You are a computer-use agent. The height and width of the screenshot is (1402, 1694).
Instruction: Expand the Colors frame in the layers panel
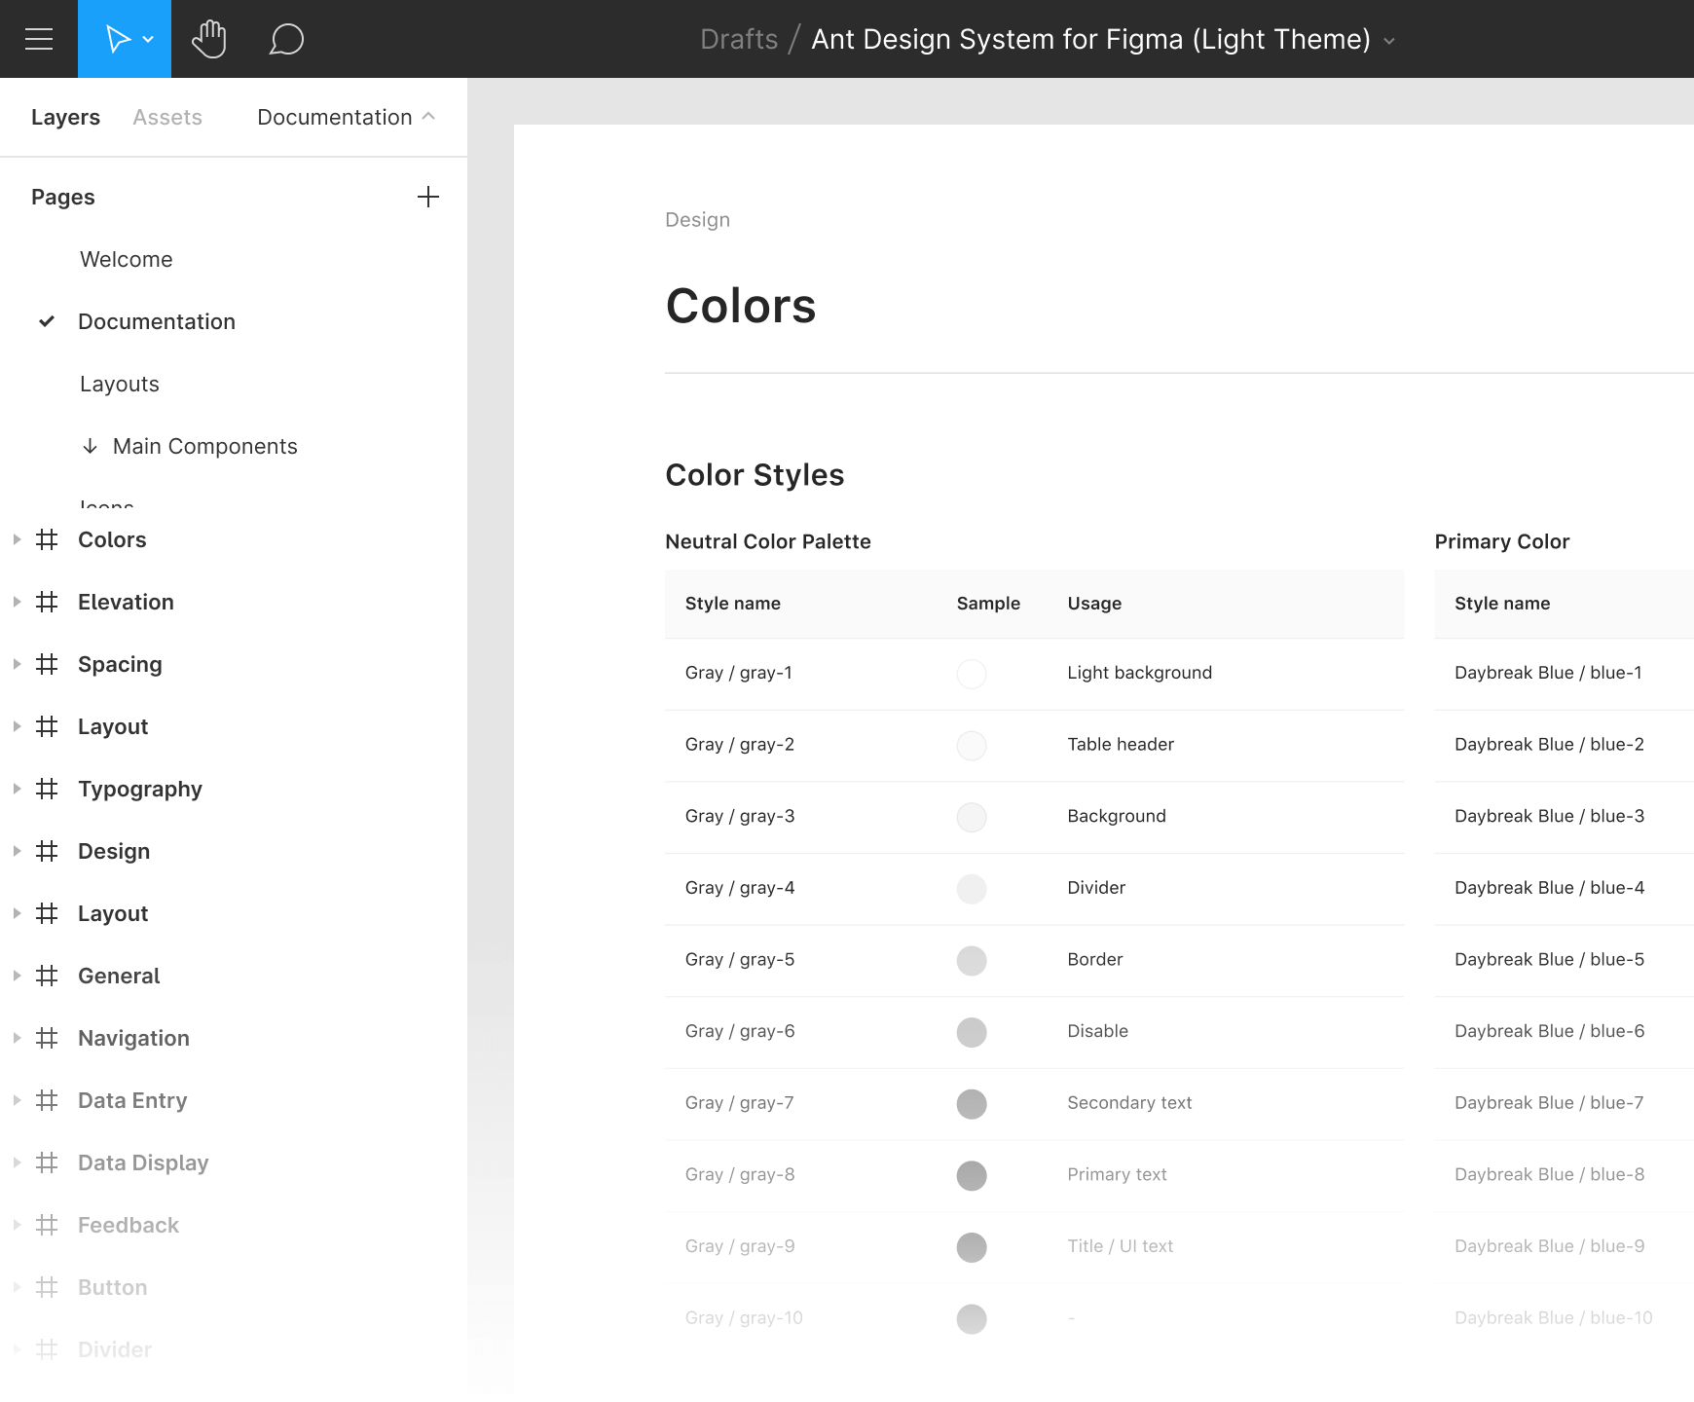click(16, 539)
